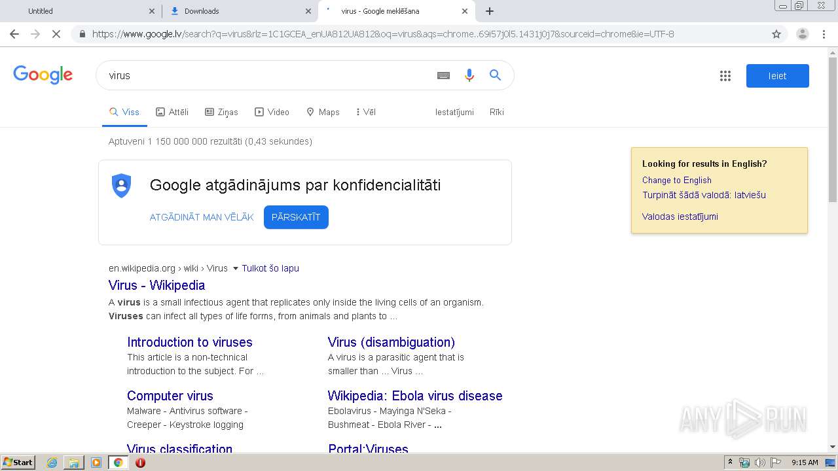Select the Chrome taskbar icon
838x471 pixels.
point(118,462)
